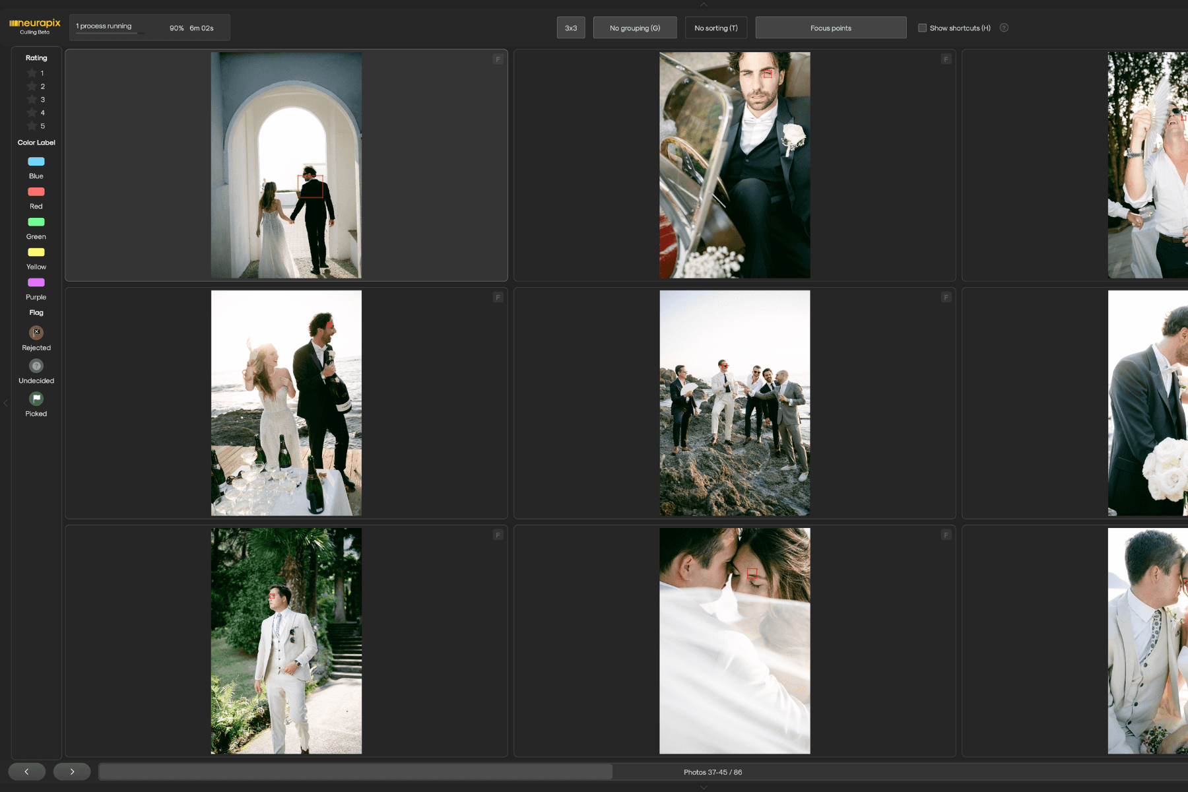This screenshot has height=792, width=1188.
Task: Go to previous page of photos
Action: point(26,772)
